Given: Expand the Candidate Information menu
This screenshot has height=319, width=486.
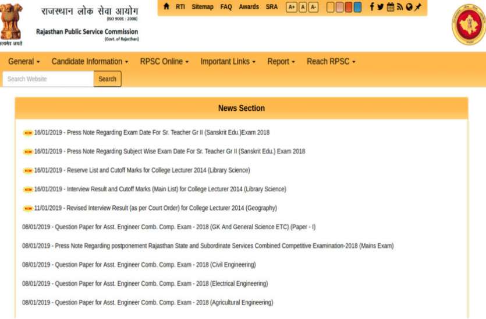Looking at the screenshot, I should pos(90,61).
